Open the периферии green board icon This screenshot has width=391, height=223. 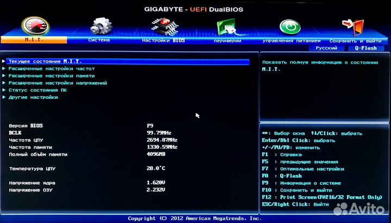229,27
